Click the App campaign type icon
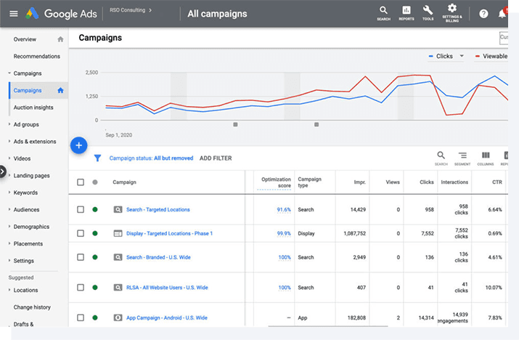This screenshot has height=340, width=519. click(x=118, y=317)
